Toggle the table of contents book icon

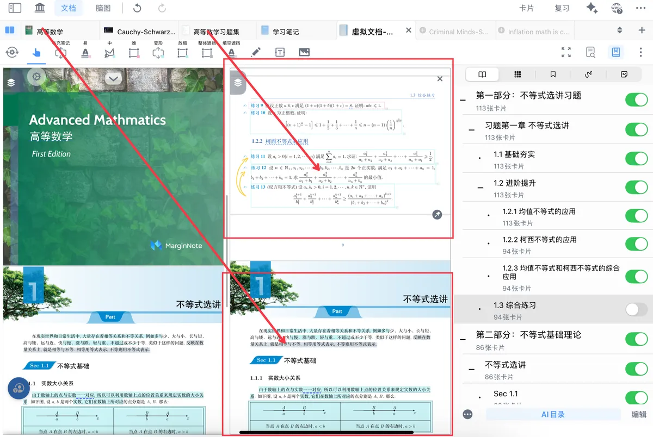coord(616,52)
